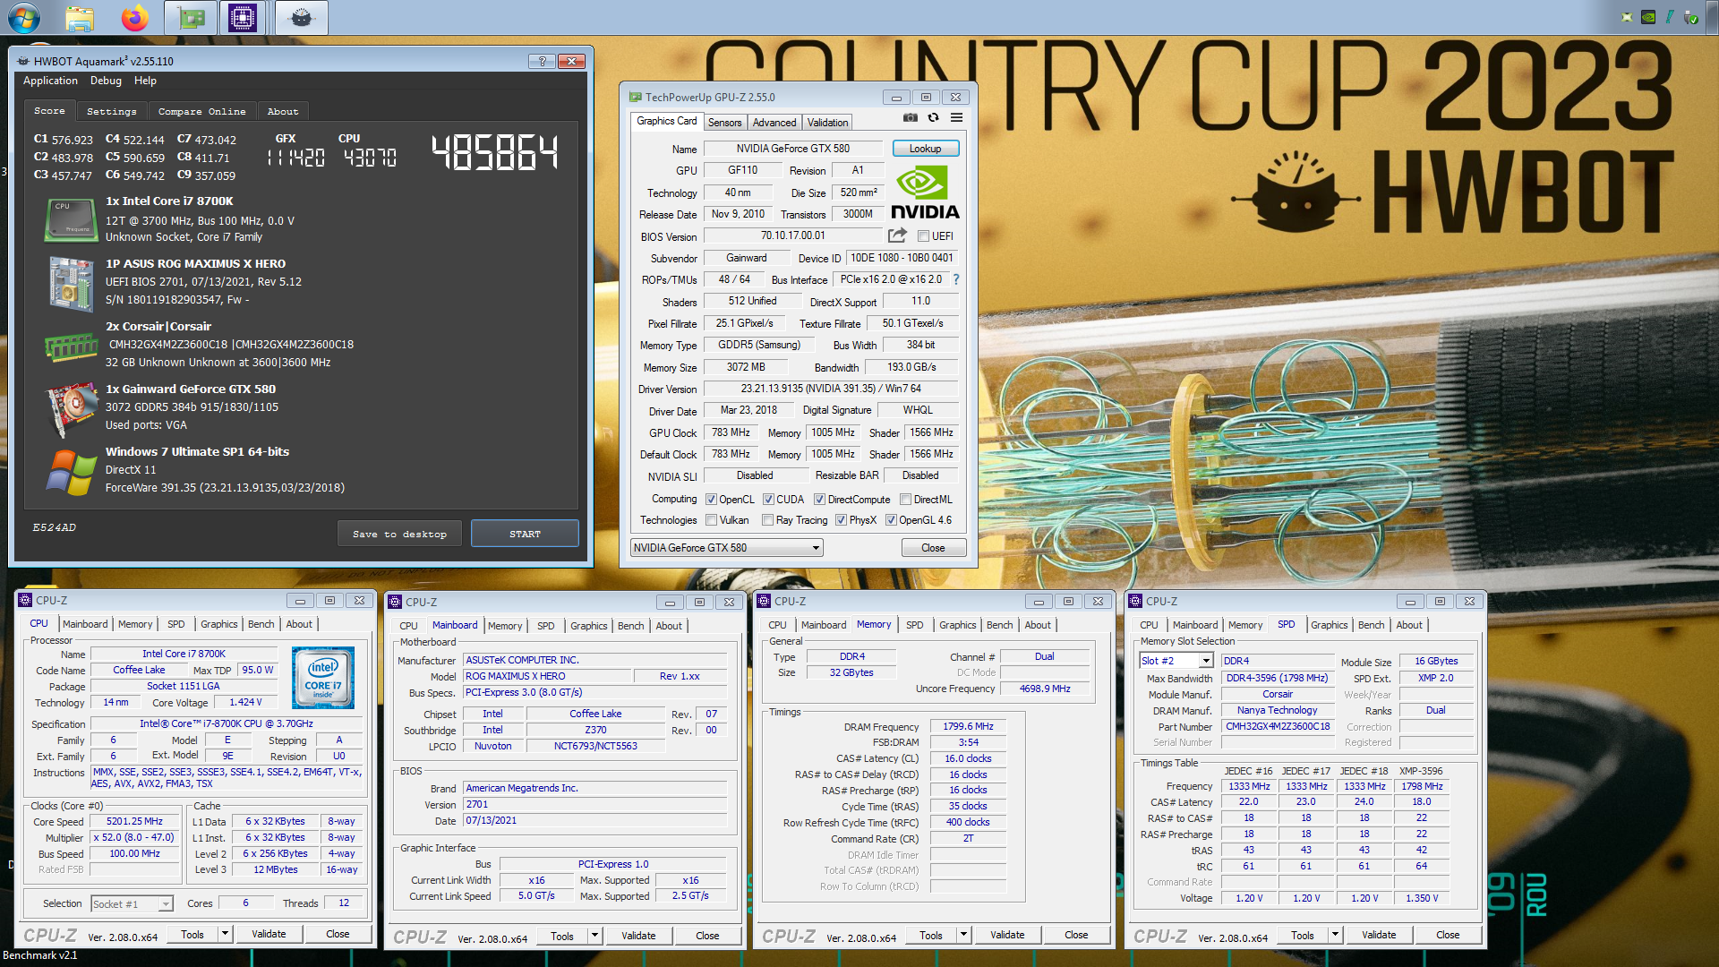
Task: Click the Lookup button in GPU-Z
Action: [x=925, y=149]
